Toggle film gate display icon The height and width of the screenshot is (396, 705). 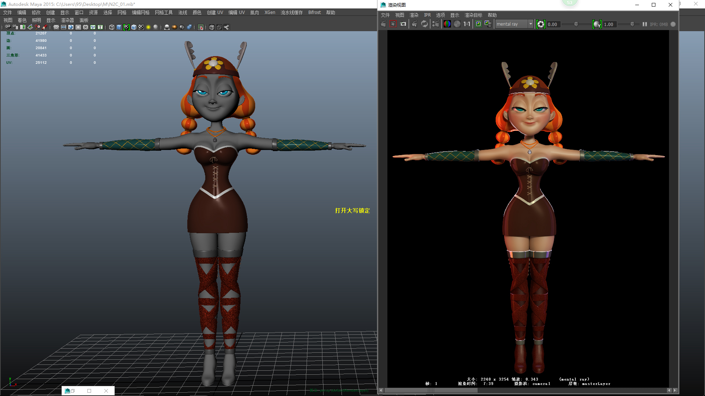pyautogui.click(x=64, y=27)
